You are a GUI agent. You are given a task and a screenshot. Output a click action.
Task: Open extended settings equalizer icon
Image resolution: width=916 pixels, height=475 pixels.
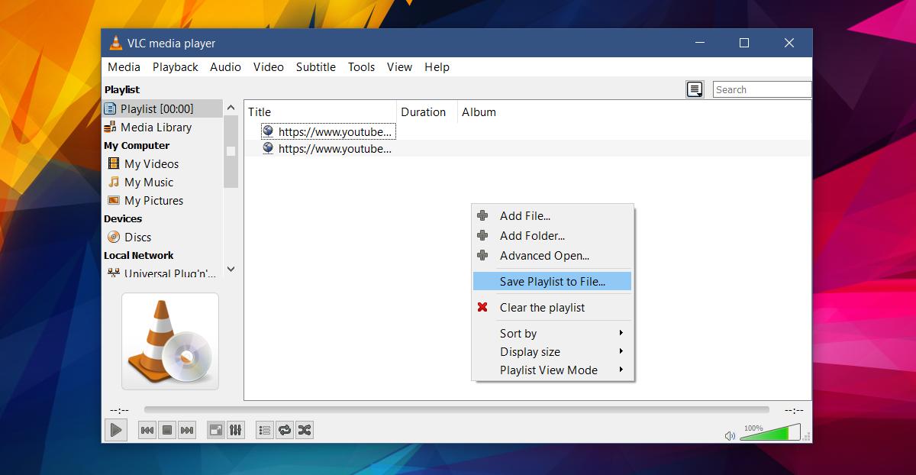[236, 431]
